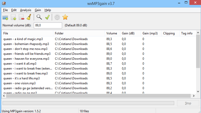Click the horizontal scrollbar thumb
Viewport: 201px width, 113px height.
pyautogui.click(x=98, y=96)
